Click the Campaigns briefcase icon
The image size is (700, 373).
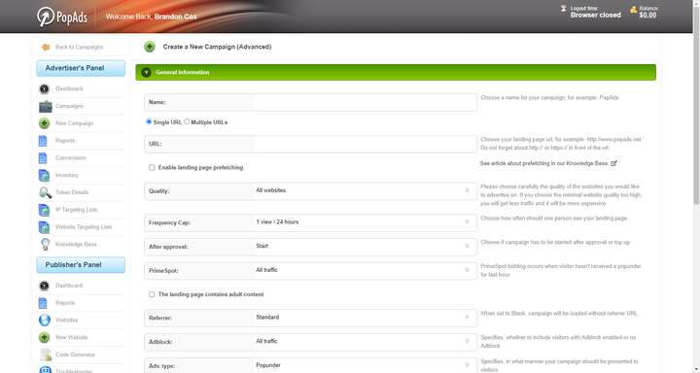pyautogui.click(x=45, y=106)
